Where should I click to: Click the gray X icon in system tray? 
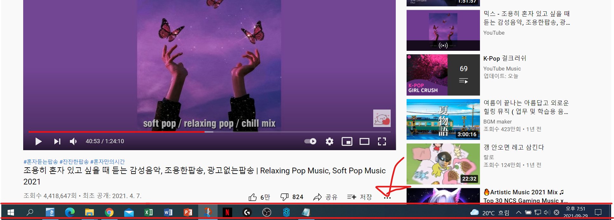coord(557,212)
